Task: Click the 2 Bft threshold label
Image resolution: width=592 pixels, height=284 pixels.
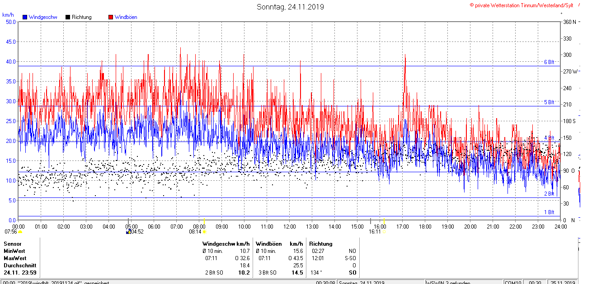Action: pyautogui.click(x=549, y=193)
